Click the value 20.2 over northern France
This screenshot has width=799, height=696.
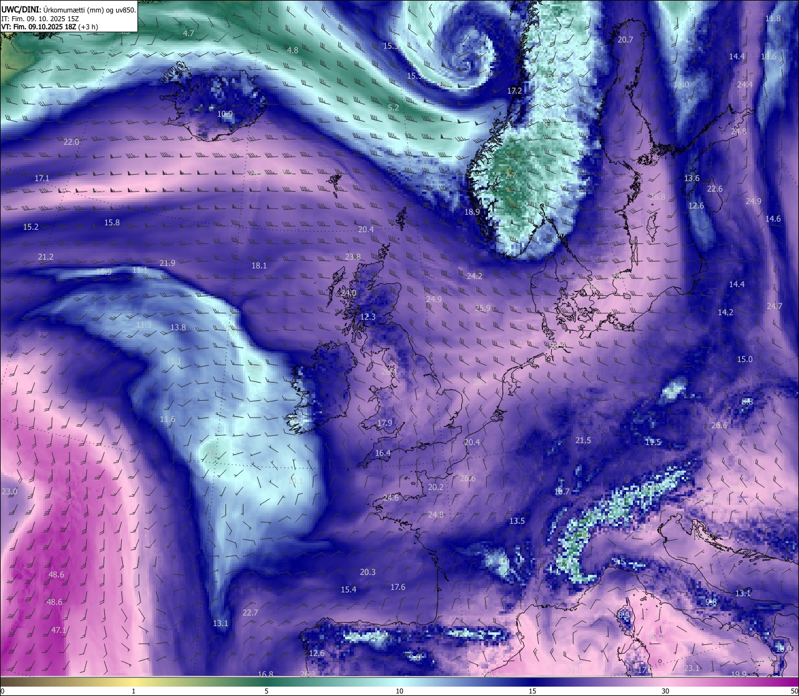(x=436, y=487)
